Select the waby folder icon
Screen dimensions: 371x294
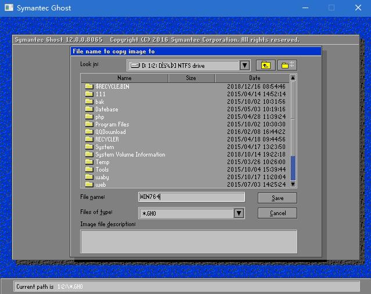89,177
